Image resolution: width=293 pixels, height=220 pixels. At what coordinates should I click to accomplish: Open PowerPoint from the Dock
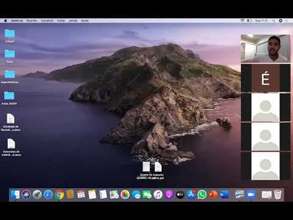pyautogui.click(x=213, y=195)
